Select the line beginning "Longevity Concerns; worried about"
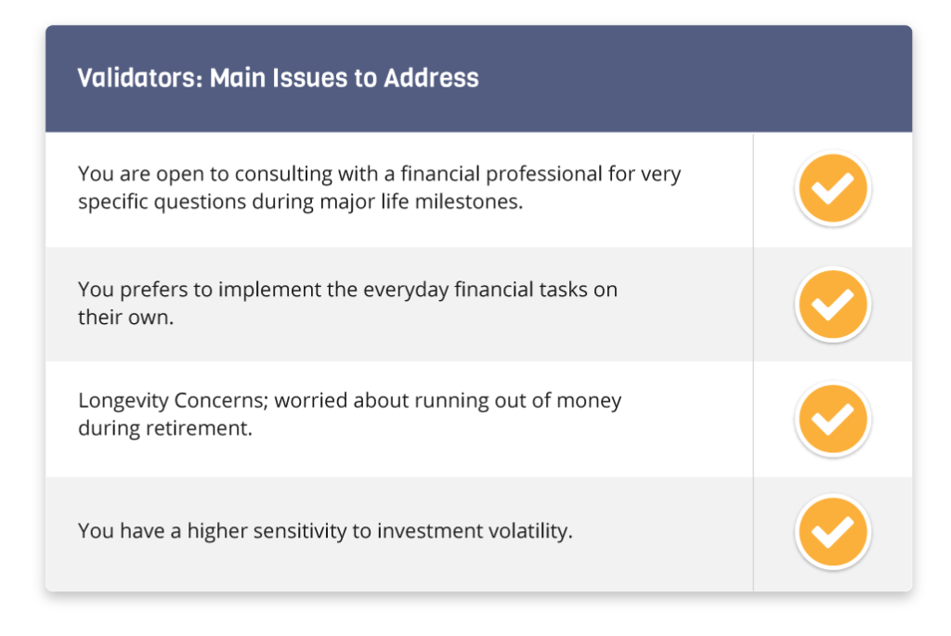Viewport: 951px width, 636px height. coord(349,402)
